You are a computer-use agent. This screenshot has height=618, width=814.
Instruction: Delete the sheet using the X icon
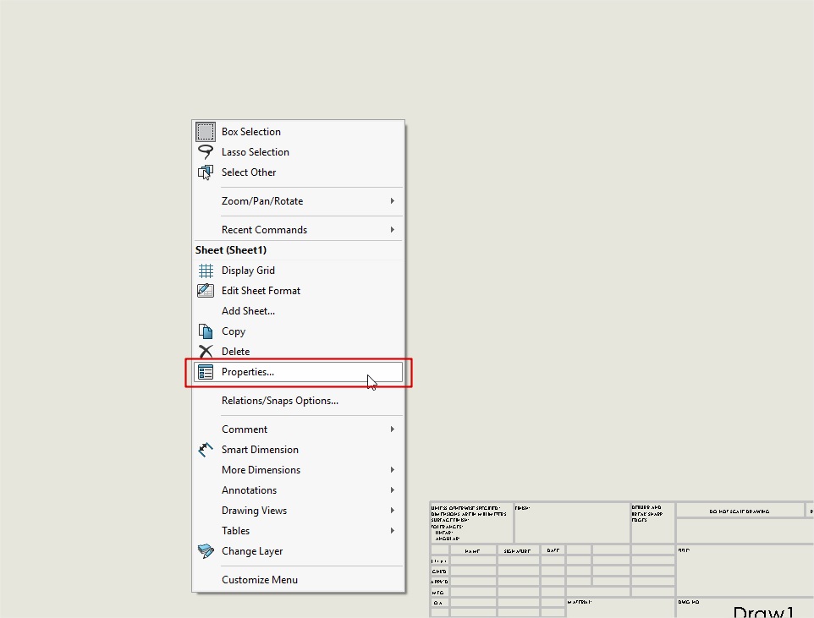[206, 352]
